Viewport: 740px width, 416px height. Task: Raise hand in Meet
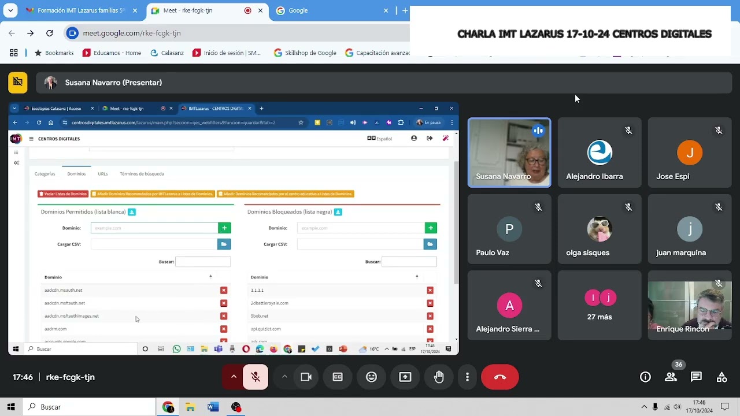[x=439, y=377]
